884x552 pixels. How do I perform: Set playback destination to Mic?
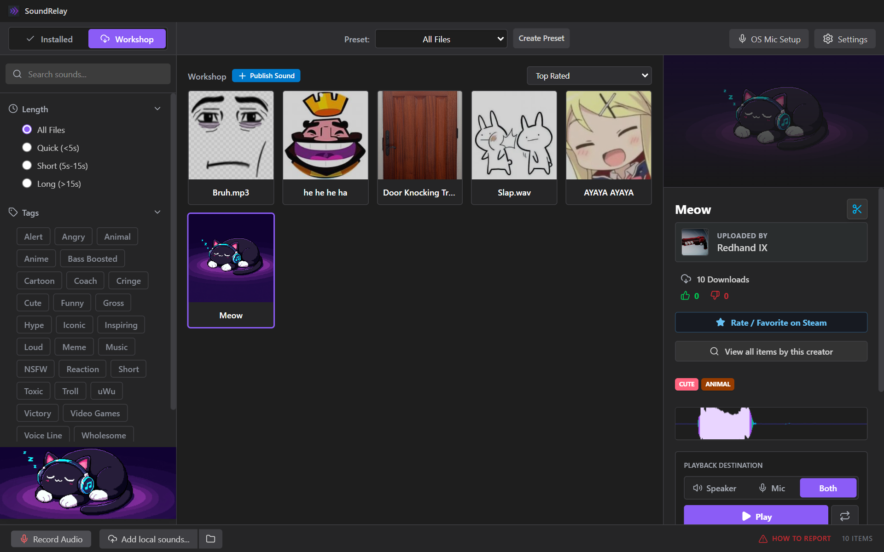(772, 488)
